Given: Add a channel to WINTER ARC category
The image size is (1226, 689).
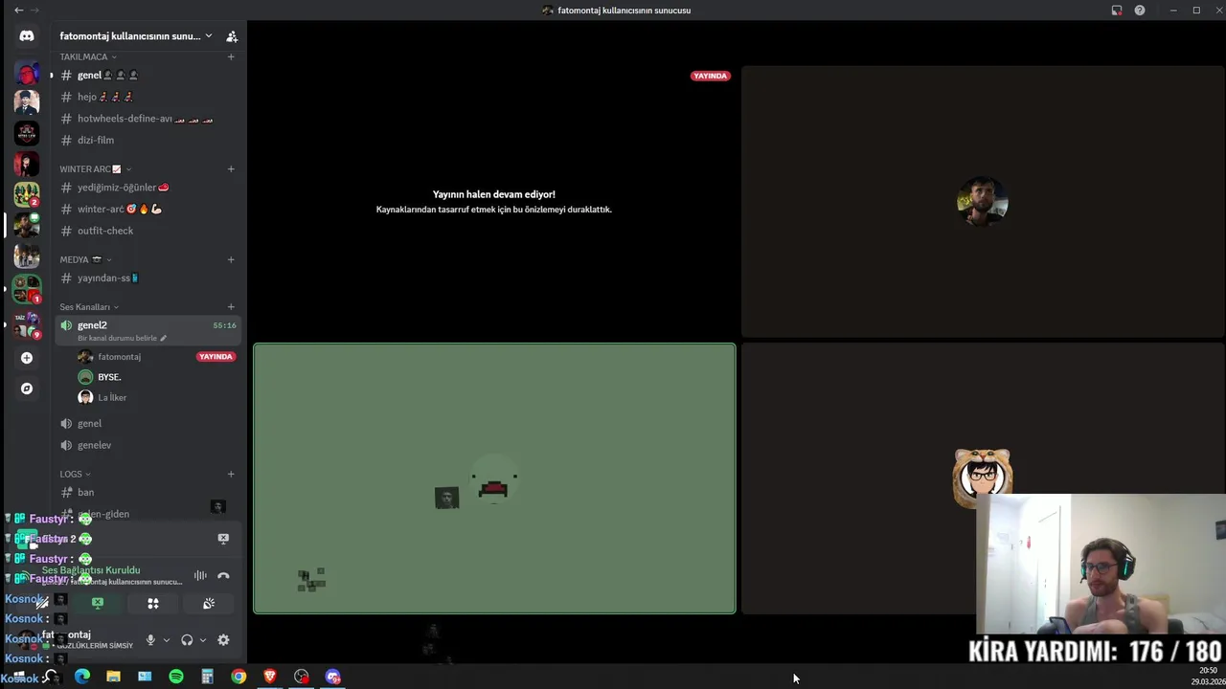Looking at the screenshot, I should click(x=231, y=168).
